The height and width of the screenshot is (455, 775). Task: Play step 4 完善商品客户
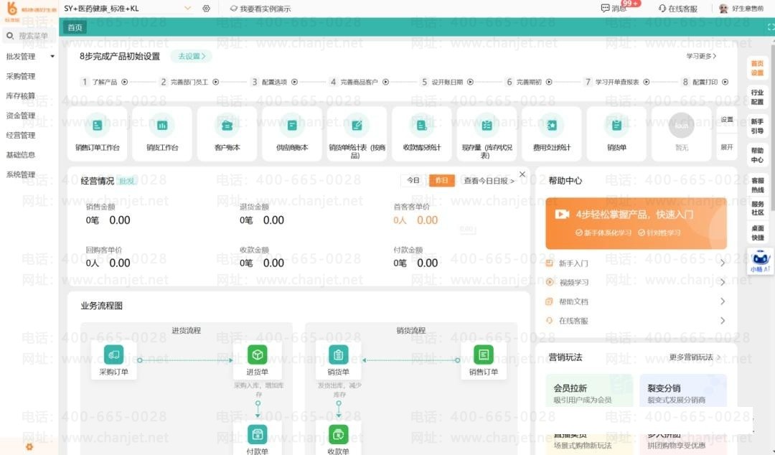[385, 82]
